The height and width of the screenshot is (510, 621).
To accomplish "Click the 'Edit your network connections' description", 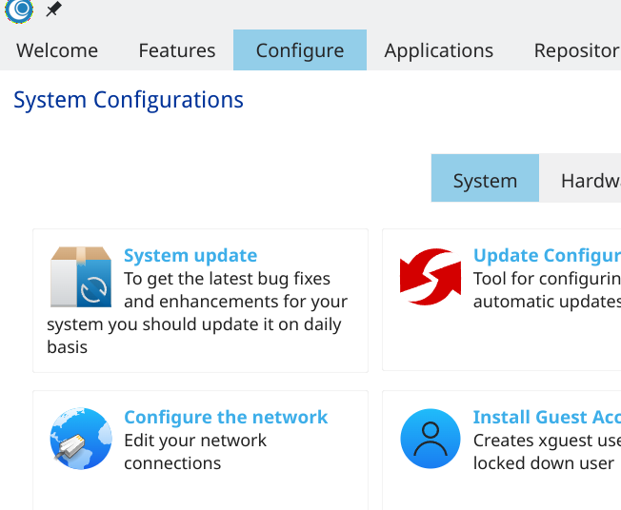I will pyautogui.click(x=195, y=452).
